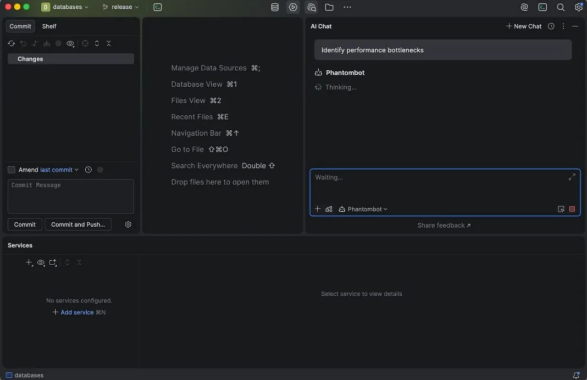
Task: Open the release branch dropdown
Action: click(x=121, y=7)
